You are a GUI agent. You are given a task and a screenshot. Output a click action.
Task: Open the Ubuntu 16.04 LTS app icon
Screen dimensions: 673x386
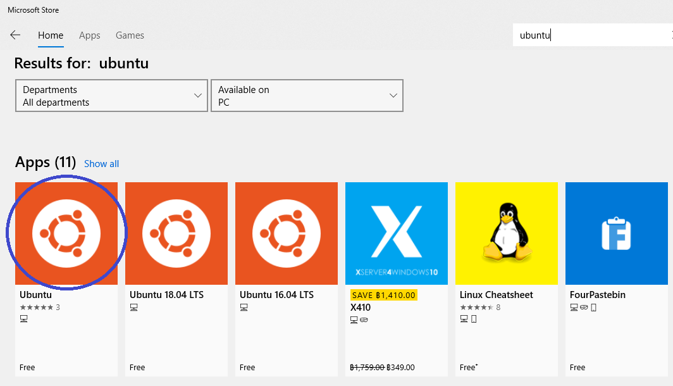click(287, 233)
